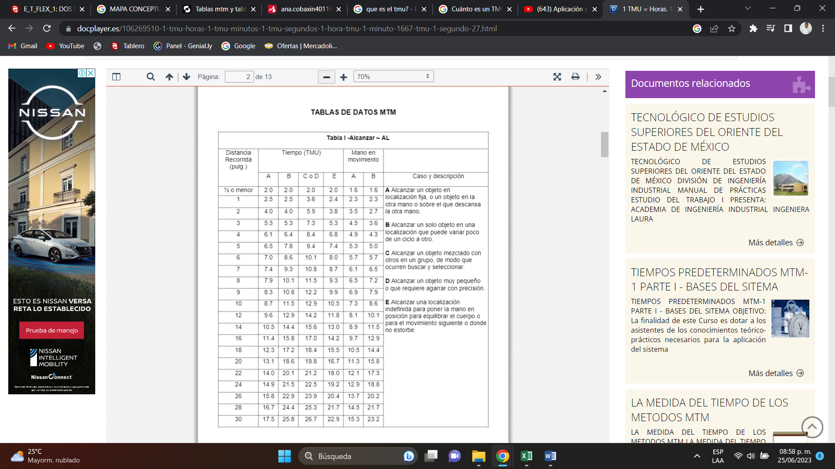Image resolution: width=835 pixels, height=469 pixels.
Task: Go to previous page arrow
Action: (x=169, y=77)
